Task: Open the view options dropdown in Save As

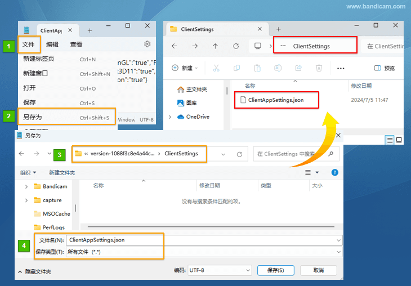Action: point(317,172)
